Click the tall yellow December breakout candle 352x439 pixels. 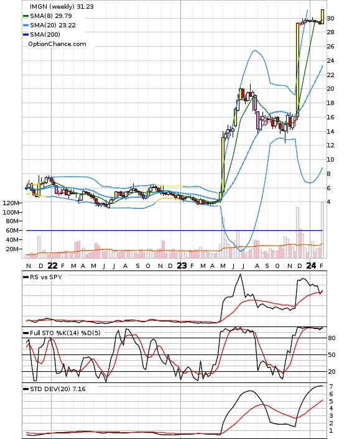click(x=298, y=70)
